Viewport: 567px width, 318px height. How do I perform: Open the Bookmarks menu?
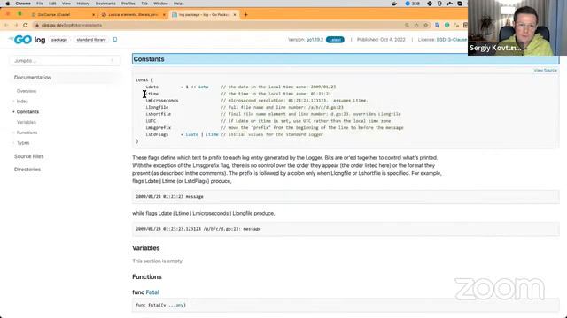105,4
